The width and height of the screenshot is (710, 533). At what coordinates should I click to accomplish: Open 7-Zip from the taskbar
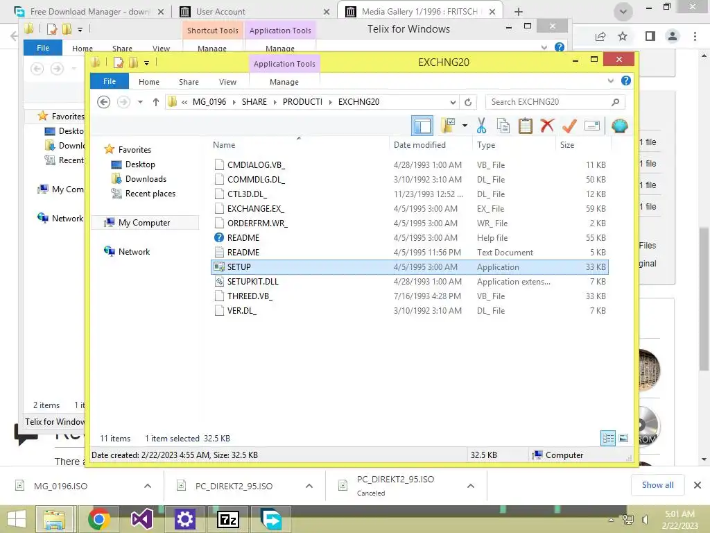tap(229, 519)
